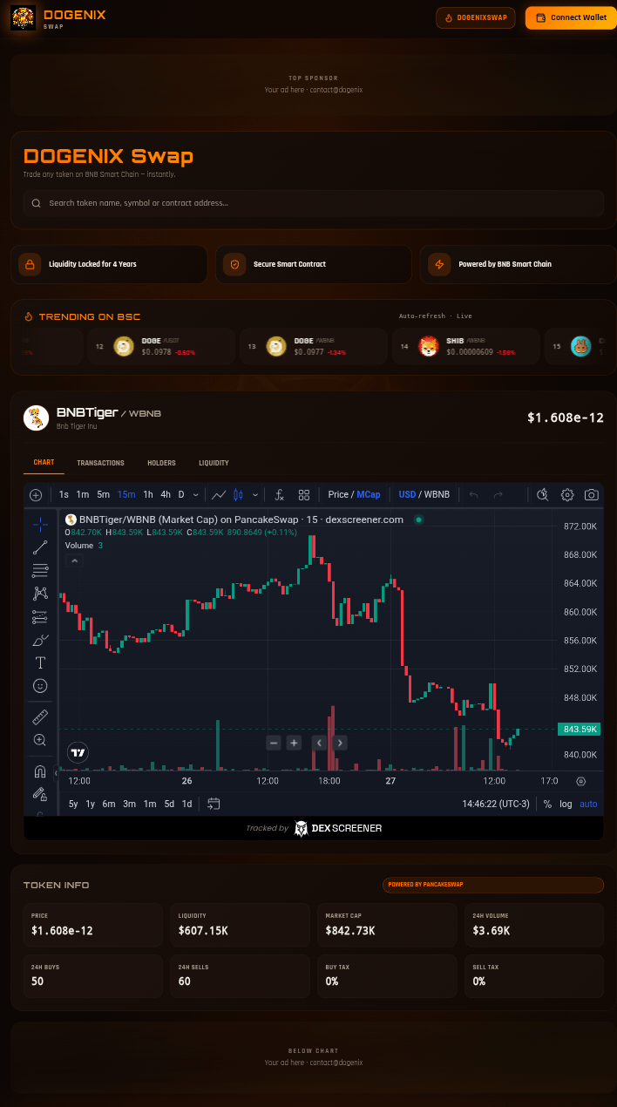
Task: Open the SHIB trending token card
Action: (465, 346)
